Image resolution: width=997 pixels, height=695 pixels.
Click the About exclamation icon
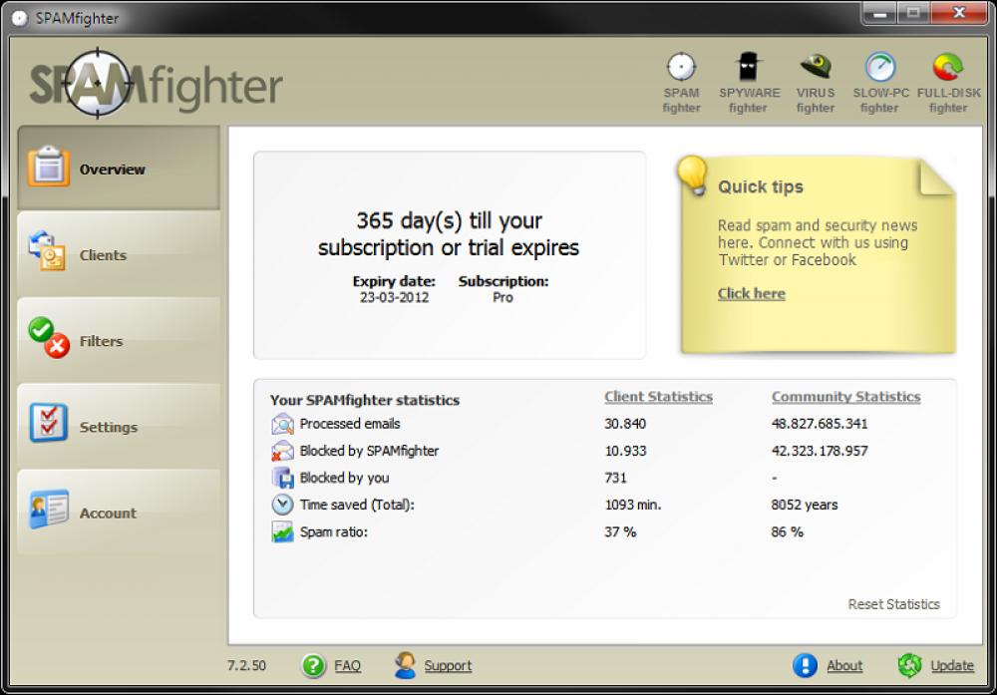pyautogui.click(x=805, y=665)
